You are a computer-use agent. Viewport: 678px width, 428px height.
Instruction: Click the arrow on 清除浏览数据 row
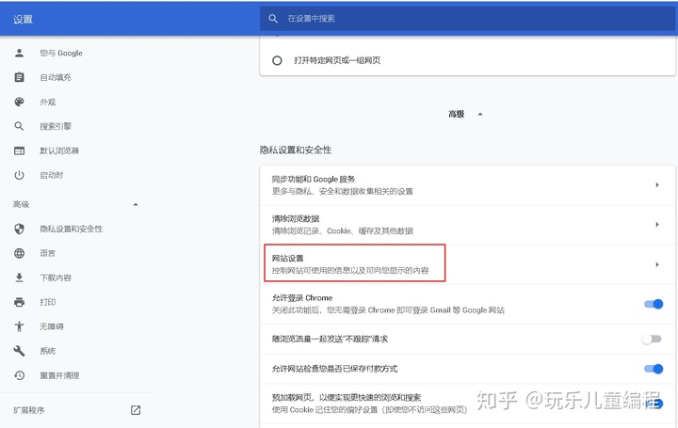point(657,225)
